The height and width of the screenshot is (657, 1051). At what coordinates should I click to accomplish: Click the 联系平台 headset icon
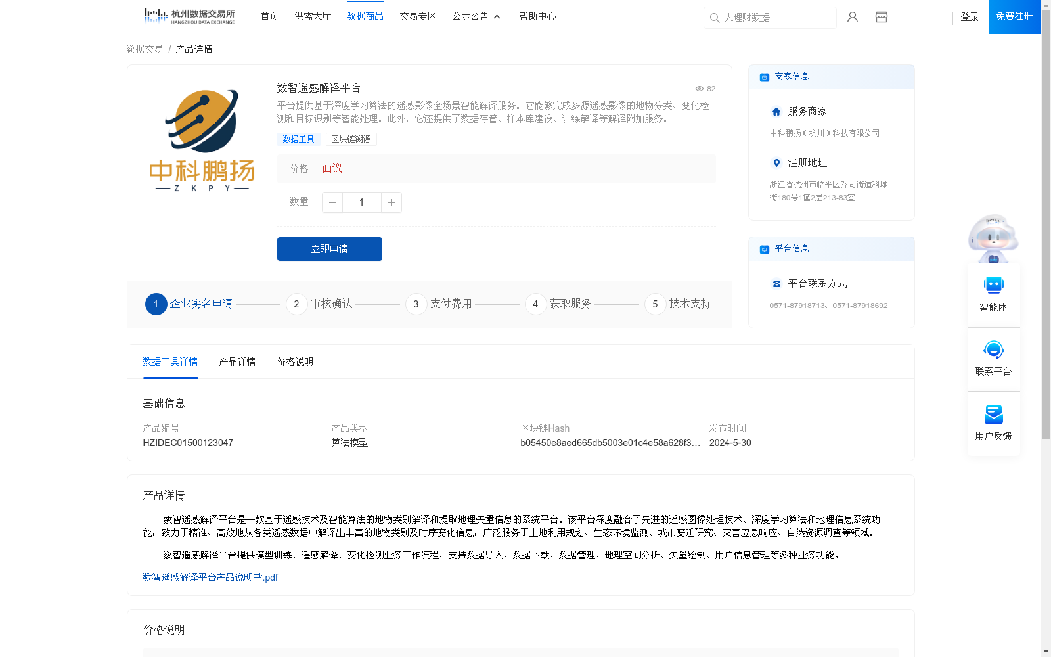993,350
